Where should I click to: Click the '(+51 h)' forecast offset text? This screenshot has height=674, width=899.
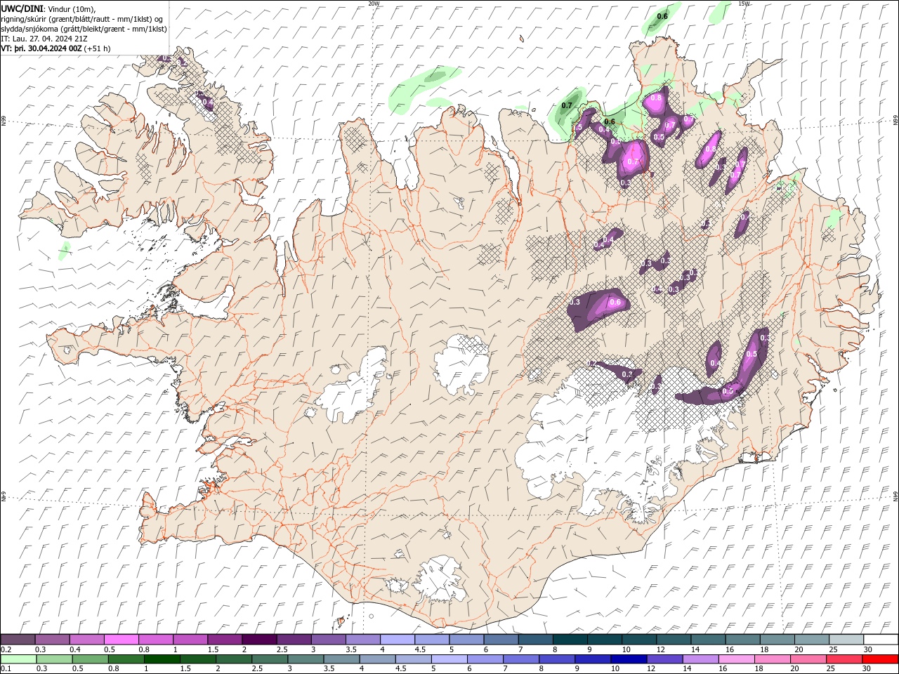click(97, 48)
